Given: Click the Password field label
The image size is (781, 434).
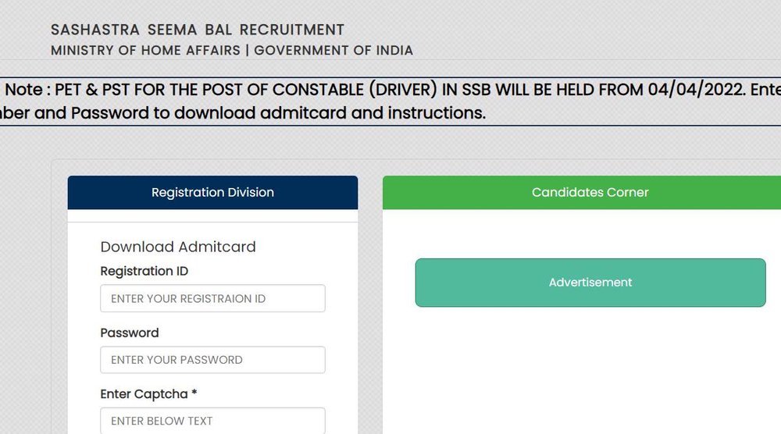Looking at the screenshot, I should click(x=130, y=333).
